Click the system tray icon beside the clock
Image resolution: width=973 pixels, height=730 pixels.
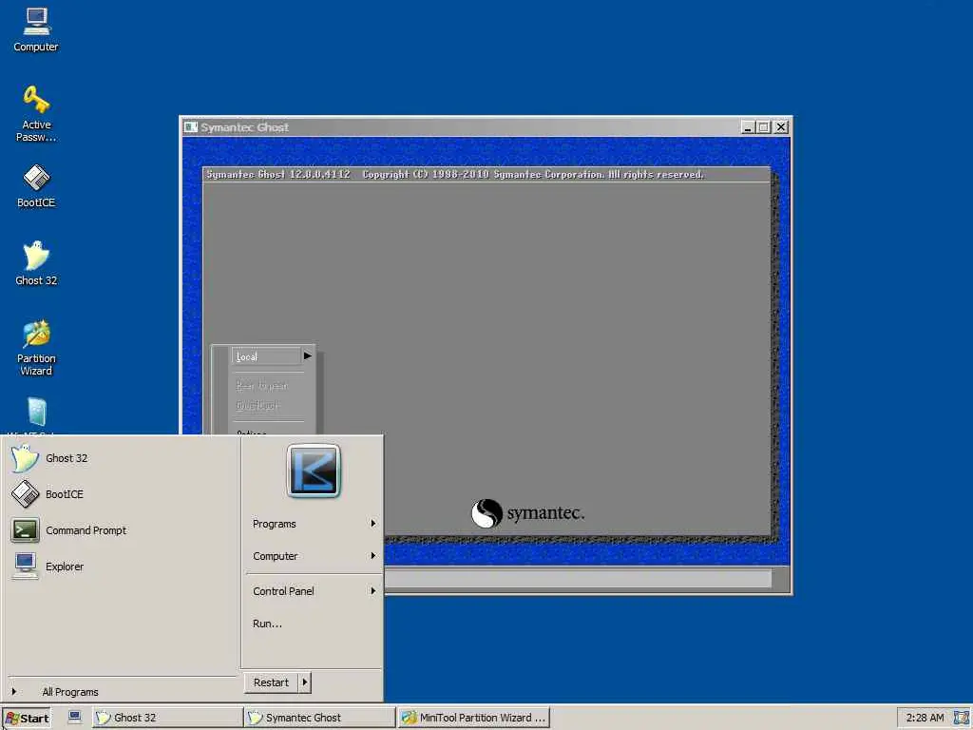click(962, 718)
